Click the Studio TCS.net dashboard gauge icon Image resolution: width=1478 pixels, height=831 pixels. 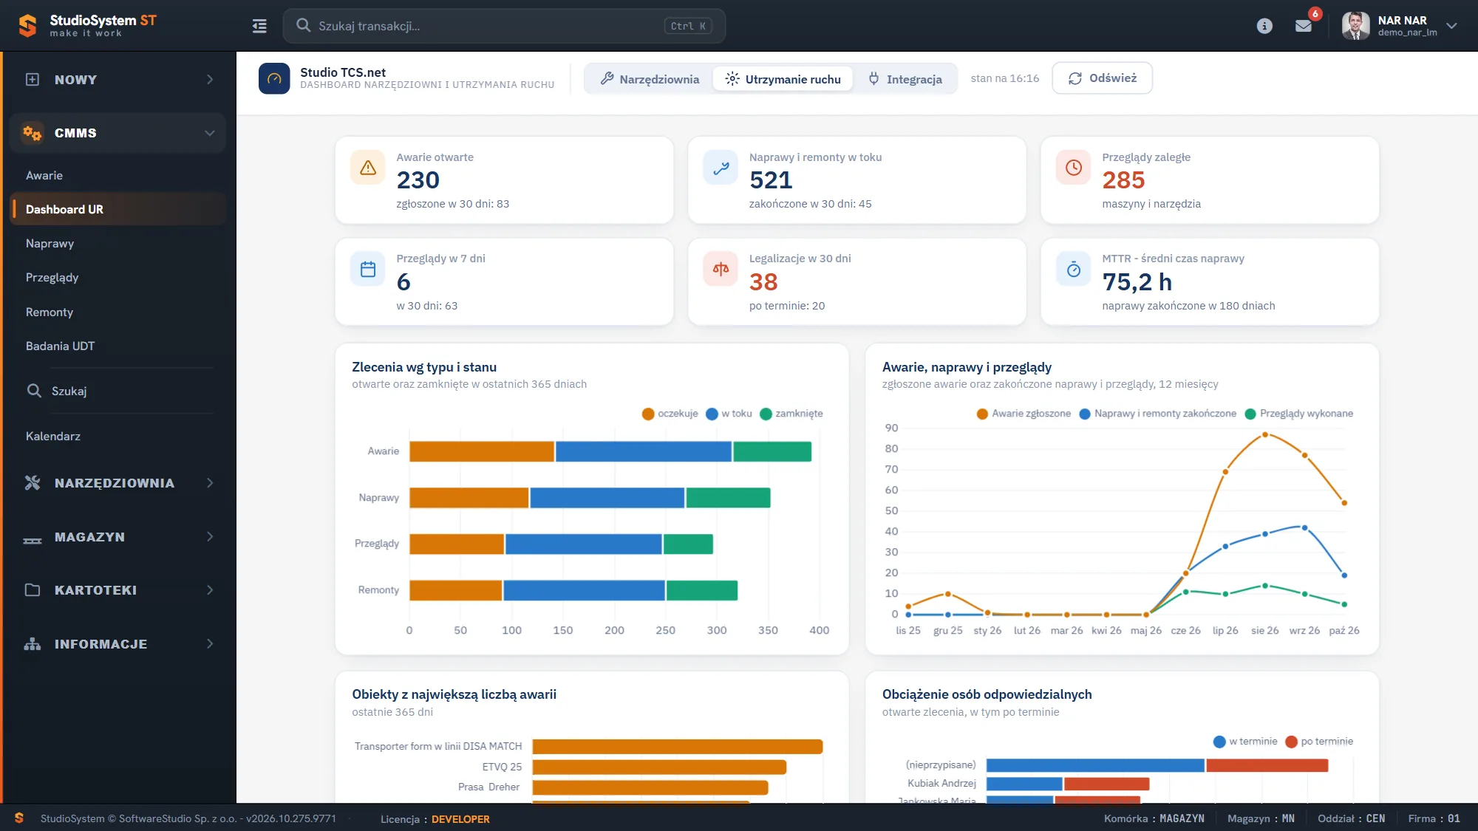point(274,78)
